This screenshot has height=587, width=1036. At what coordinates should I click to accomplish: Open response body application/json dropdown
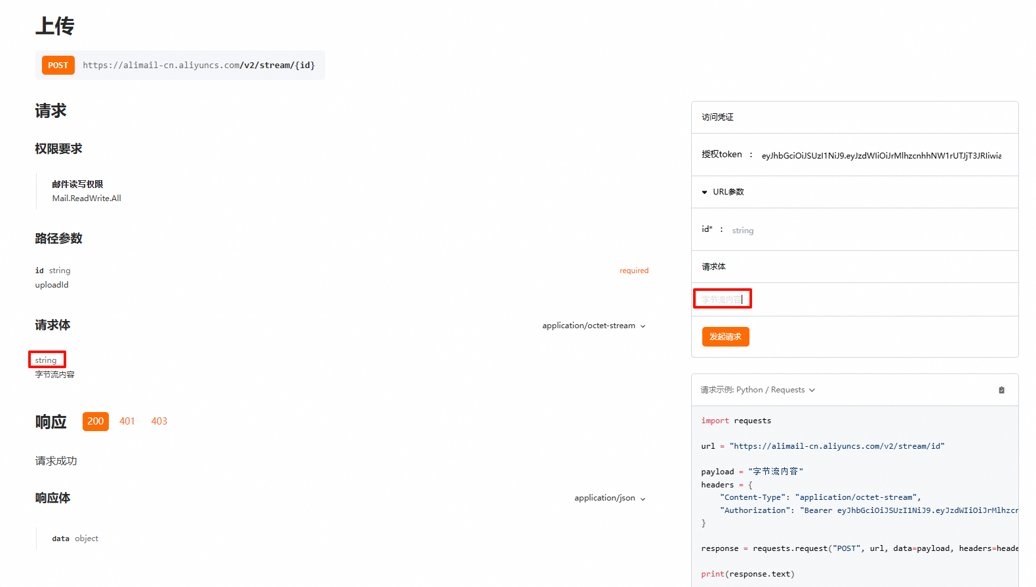pos(610,498)
